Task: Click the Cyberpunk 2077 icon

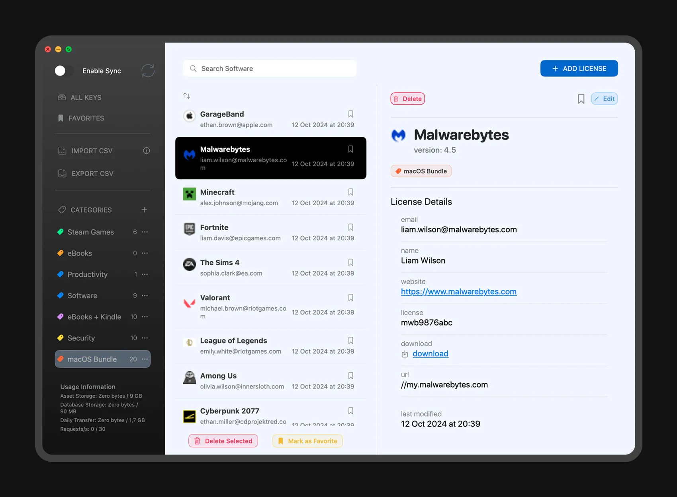Action: pyautogui.click(x=190, y=417)
